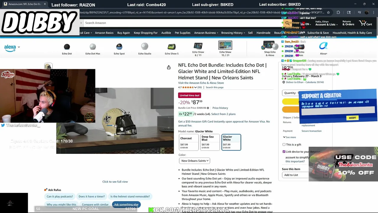The height and width of the screenshot is (213, 378).
Task: Visit the Amazon Echo & Alexa Store
Action: pos(201,83)
